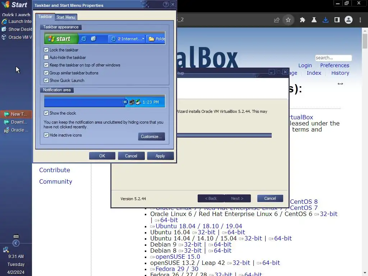
Task: Click Next in VirtualBox setup wizard
Action: (x=237, y=198)
